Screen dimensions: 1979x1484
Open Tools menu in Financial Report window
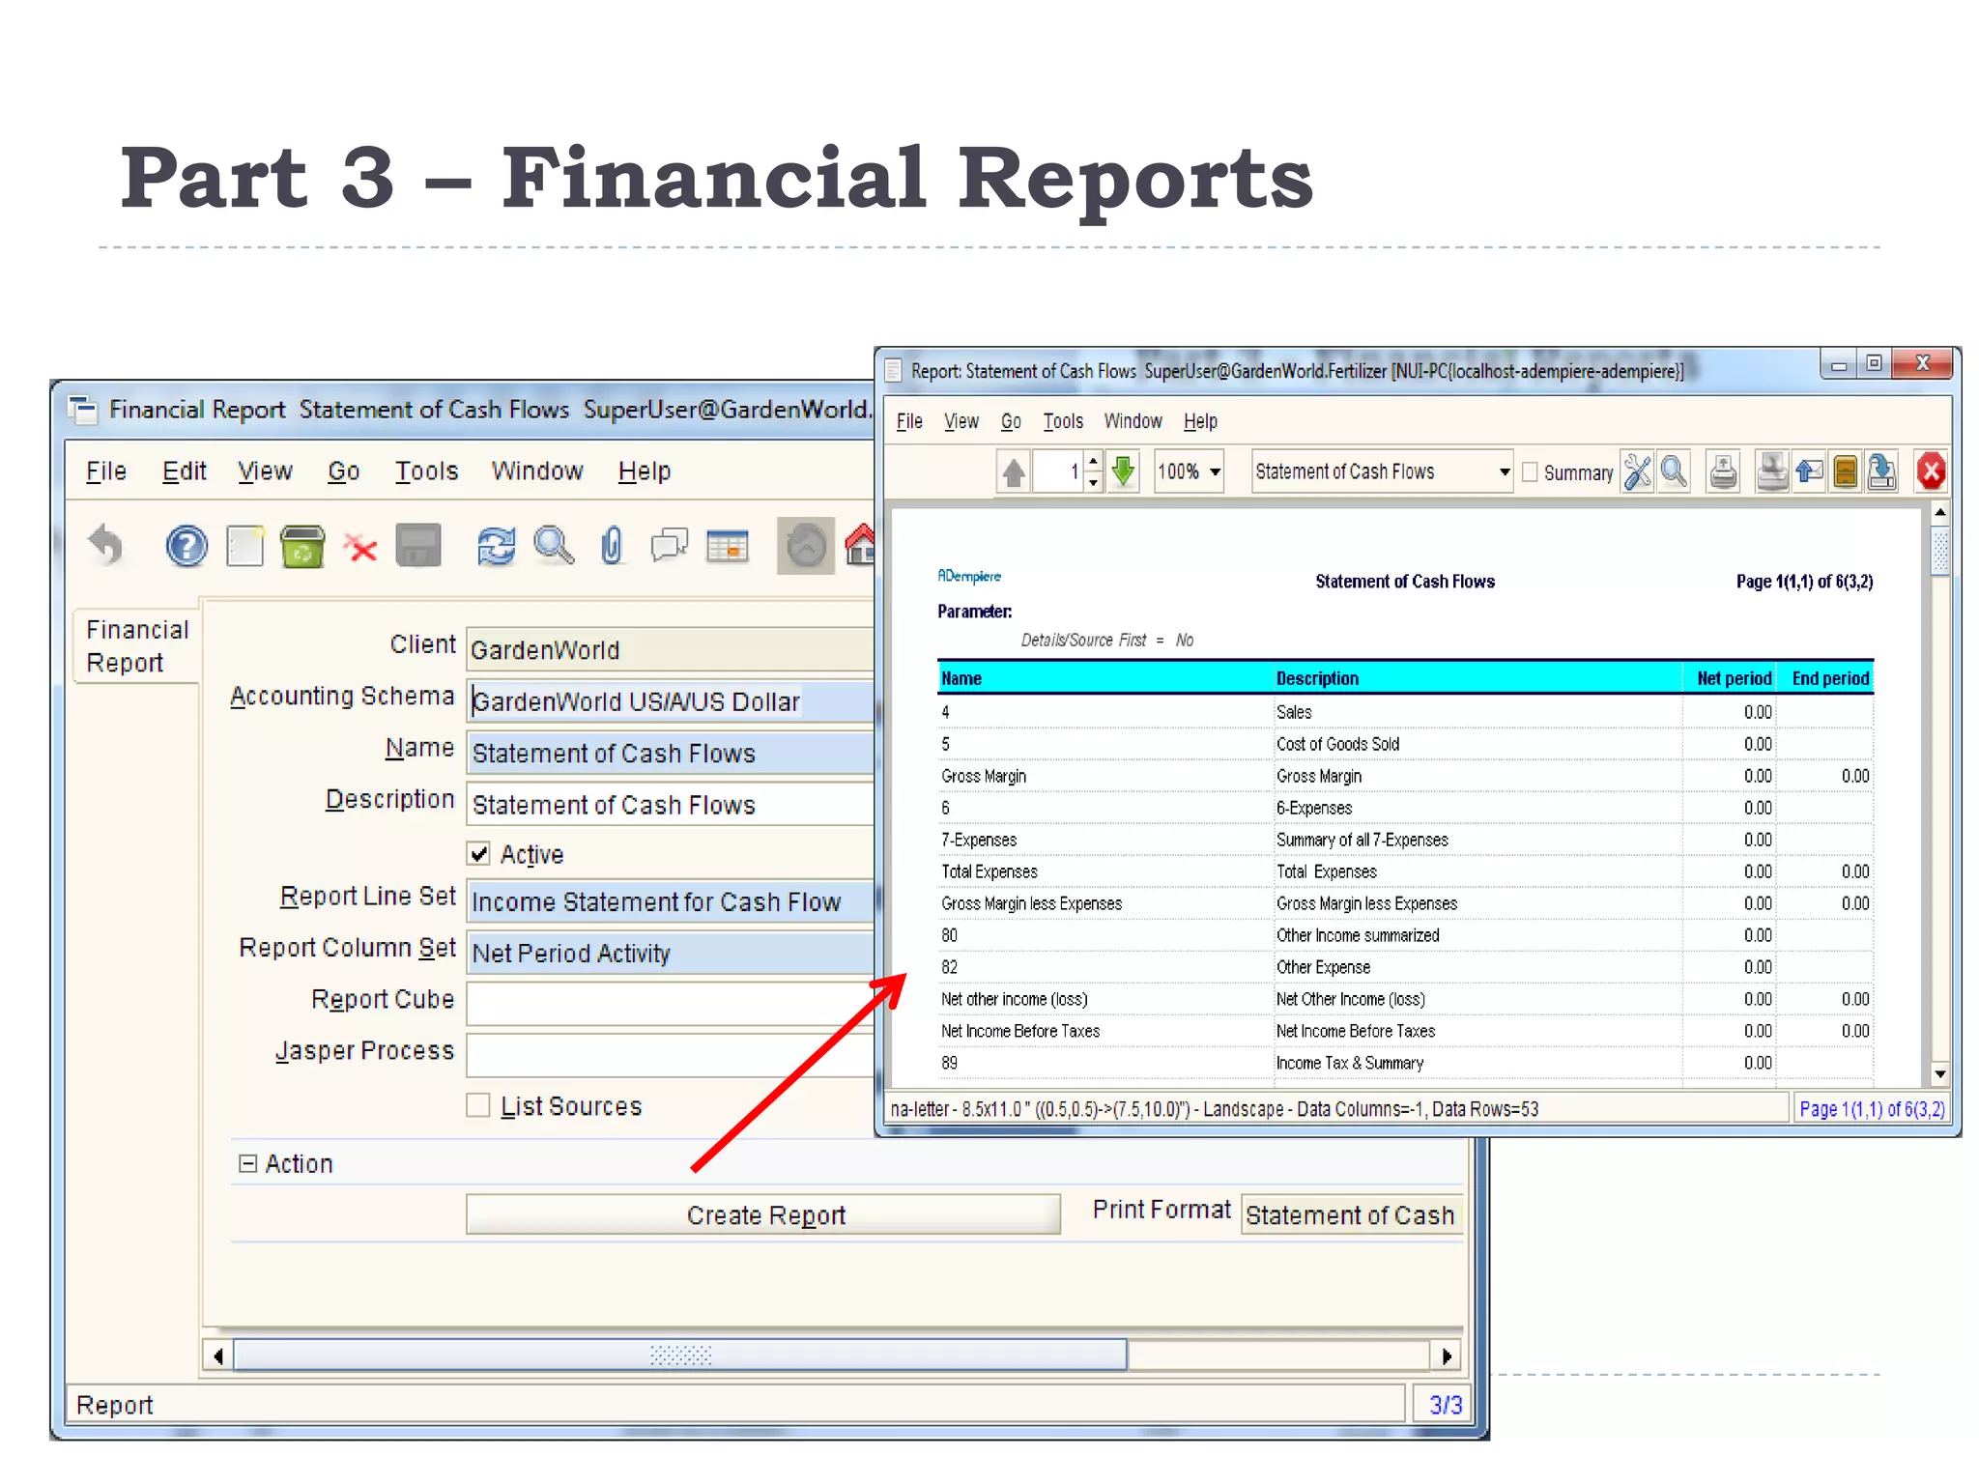click(426, 471)
